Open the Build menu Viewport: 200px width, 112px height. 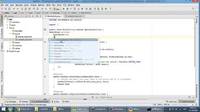(x=48, y=5)
